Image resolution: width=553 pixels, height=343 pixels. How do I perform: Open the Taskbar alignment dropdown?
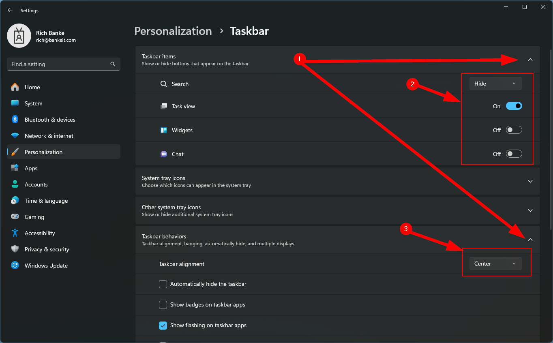[x=495, y=264]
